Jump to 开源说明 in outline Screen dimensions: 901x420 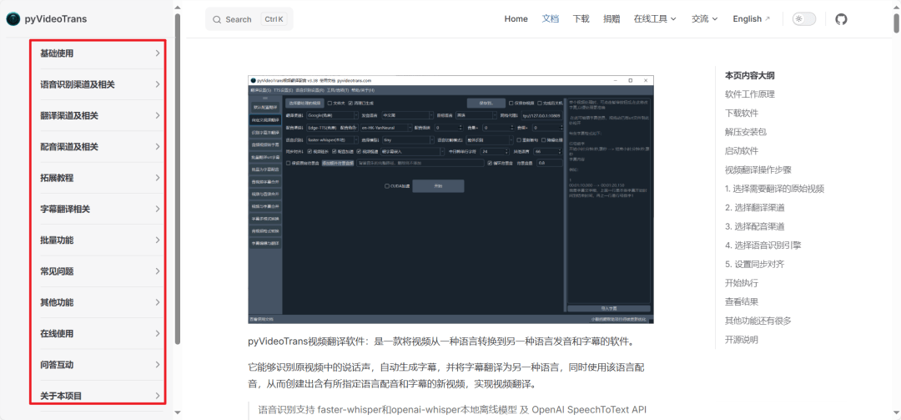pyautogui.click(x=742, y=340)
